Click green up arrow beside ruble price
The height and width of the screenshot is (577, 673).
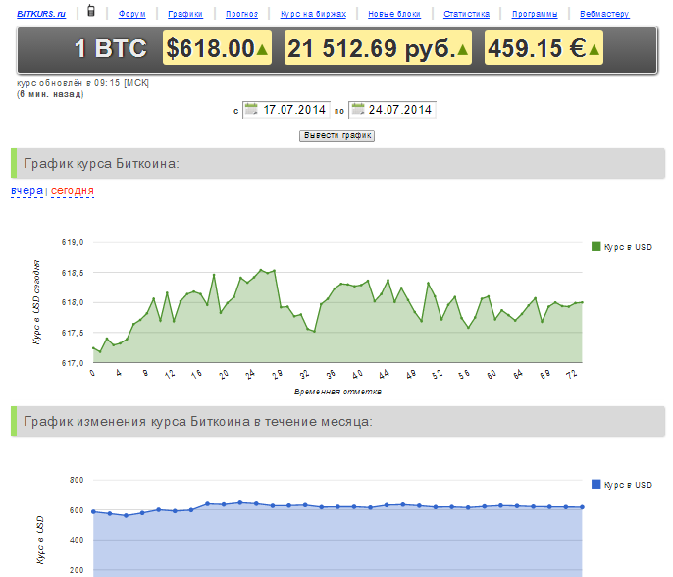tap(462, 50)
